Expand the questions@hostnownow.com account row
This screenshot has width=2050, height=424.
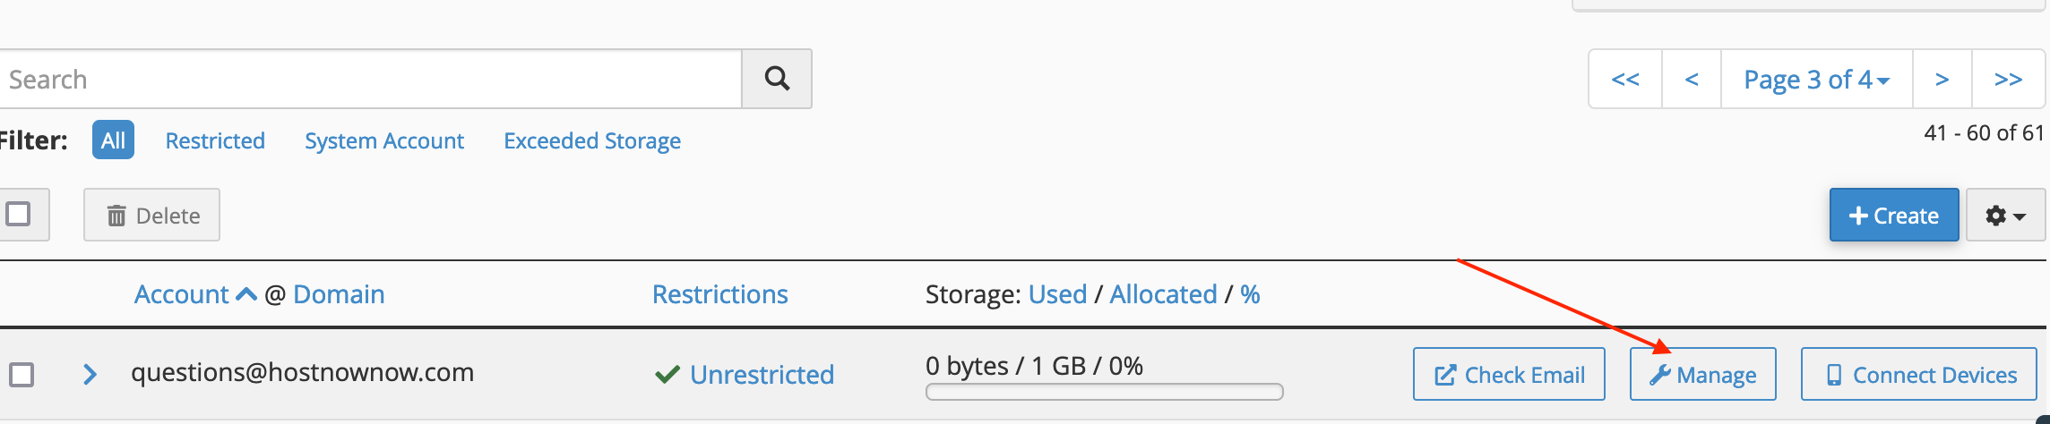click(90, 374)
